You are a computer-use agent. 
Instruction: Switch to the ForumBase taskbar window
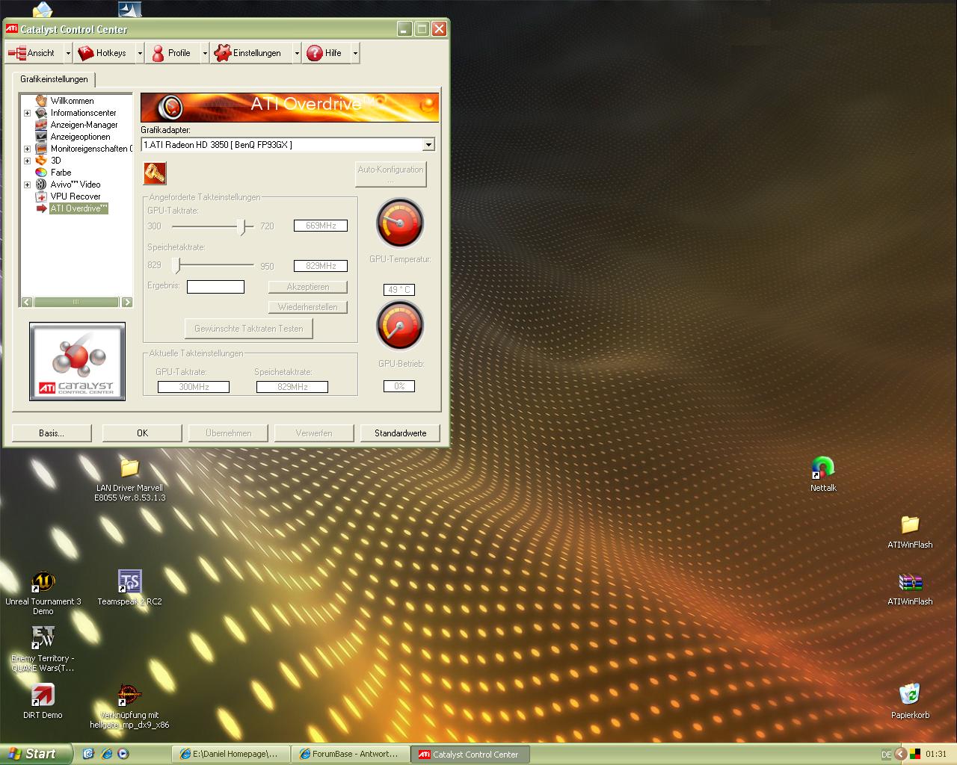click(350, 755)
